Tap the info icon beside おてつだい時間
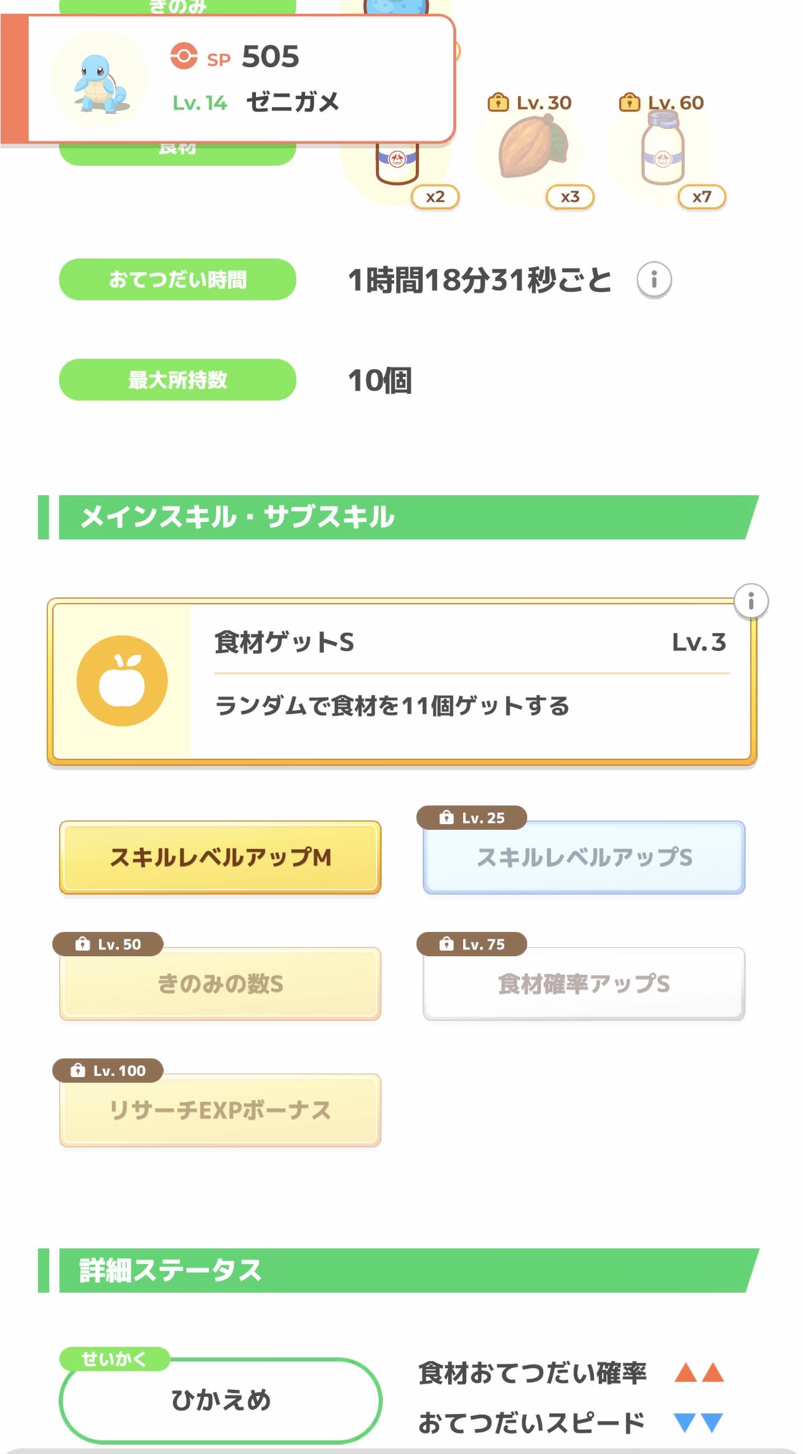Viewport: 803px width, 1454px height. click(654, 280)
